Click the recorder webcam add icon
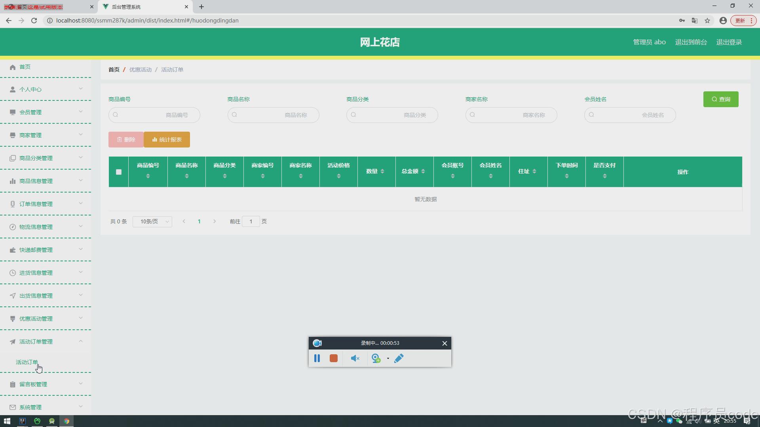This screenshot has width=760, height=427. coord(376,358)
